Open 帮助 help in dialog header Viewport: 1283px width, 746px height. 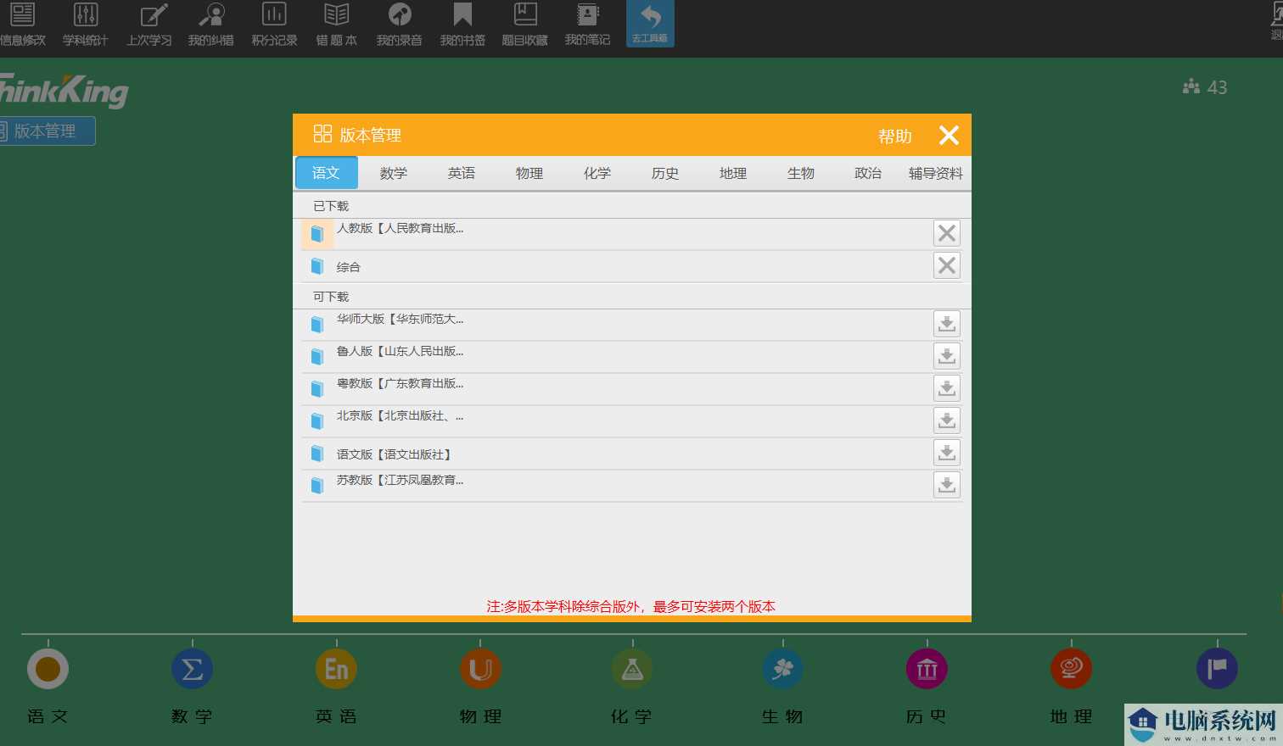(x=894, y=136)
